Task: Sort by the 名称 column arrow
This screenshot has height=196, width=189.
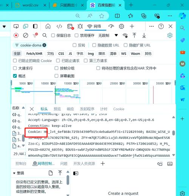Action: point(23,108)
